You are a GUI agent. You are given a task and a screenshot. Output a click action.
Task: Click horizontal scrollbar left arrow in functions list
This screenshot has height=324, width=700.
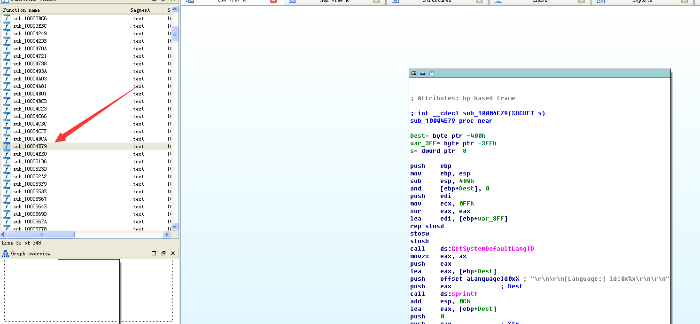tap(4, 234)
